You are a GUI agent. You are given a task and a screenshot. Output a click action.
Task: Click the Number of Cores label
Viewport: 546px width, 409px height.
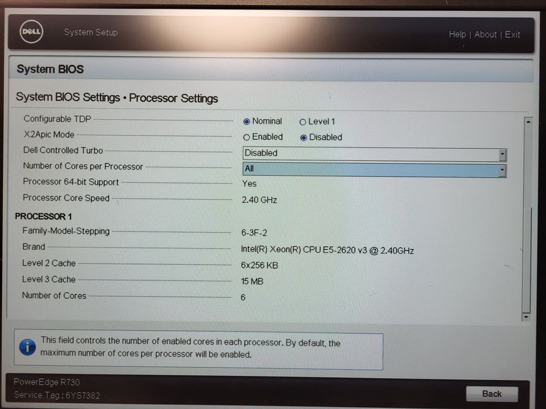(54, 296)
